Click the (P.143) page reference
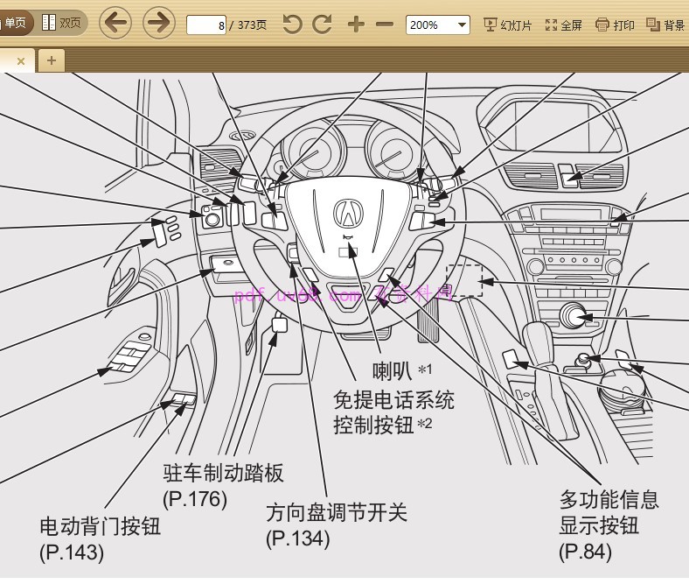The height and width of the screenshot is (584, 689). coord(72,552)
